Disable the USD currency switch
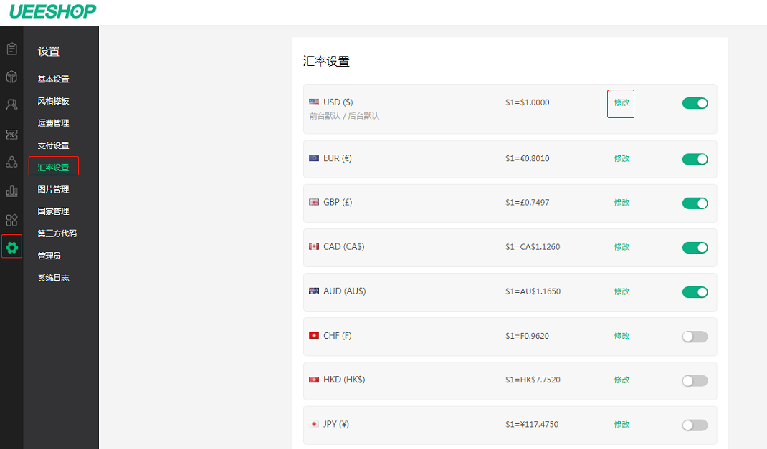The width and height of the screenshot is (767, 449). click(x=695, y=103)
